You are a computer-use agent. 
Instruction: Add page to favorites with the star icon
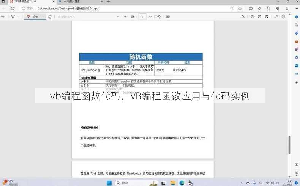tap(240, 8)
